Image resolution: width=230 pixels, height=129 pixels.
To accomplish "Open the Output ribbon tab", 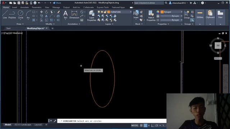I will coord(66,7).
